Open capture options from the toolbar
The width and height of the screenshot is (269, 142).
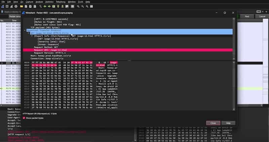pyautogui.click(x=16, y=6)
